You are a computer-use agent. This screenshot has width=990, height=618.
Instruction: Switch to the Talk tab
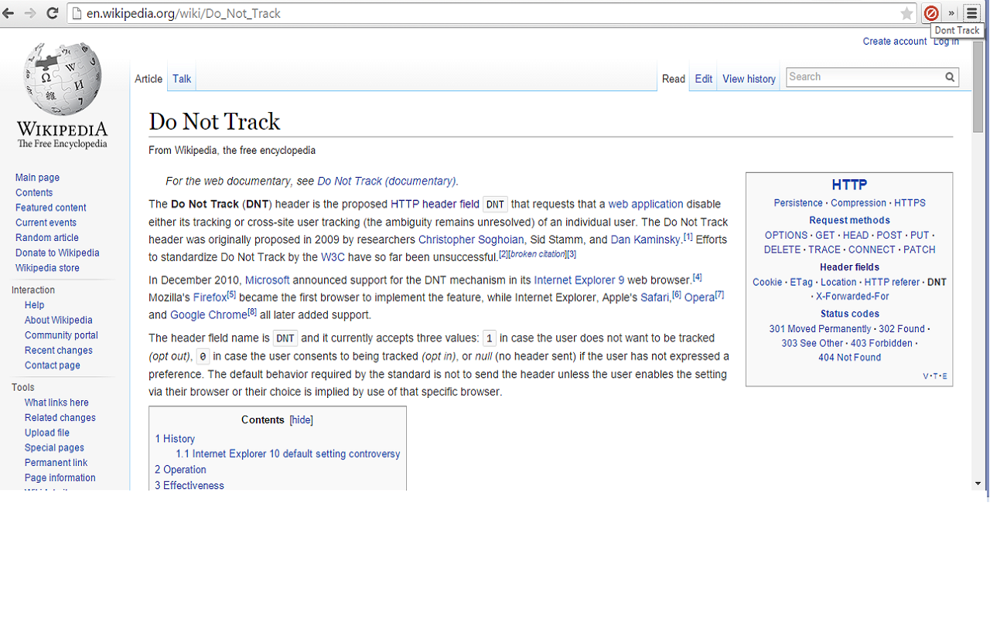[181, 78]
